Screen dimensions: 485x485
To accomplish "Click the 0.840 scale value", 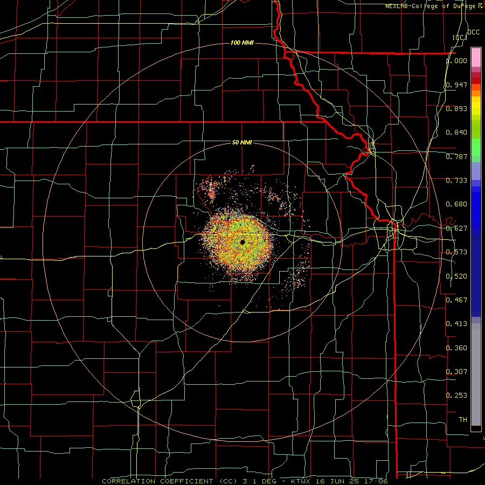I will (456, 133).
